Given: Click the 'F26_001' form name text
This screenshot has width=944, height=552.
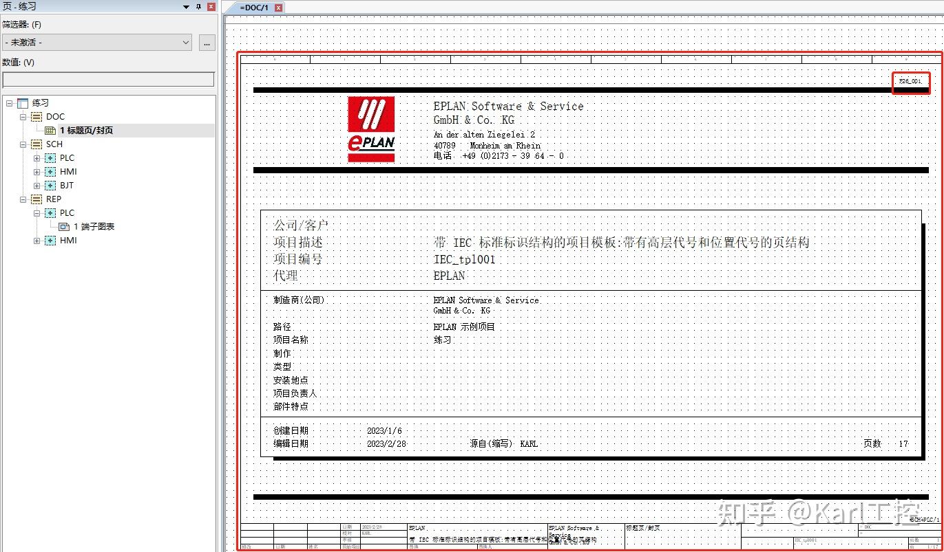Looking at the screenshot, I should pyautogui.click(x=910, y=81).
